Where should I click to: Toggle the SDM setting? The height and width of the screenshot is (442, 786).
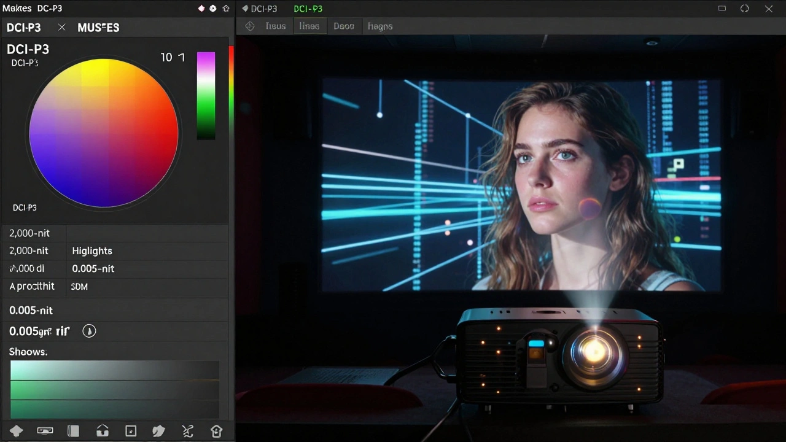[x=79, y=286]
